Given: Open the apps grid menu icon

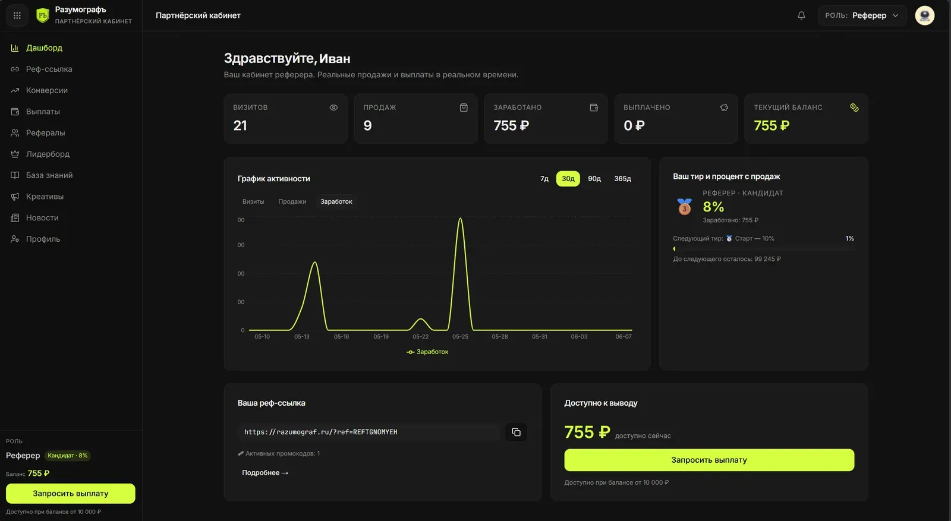Looking at the screenshot, I should pos(17,15).
